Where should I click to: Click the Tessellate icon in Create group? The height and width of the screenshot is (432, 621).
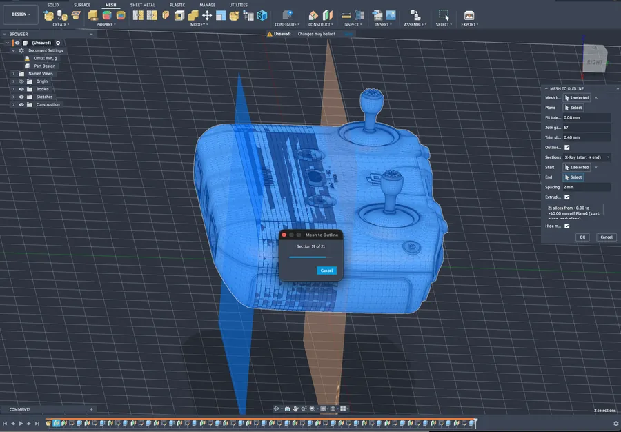[62, 15]
